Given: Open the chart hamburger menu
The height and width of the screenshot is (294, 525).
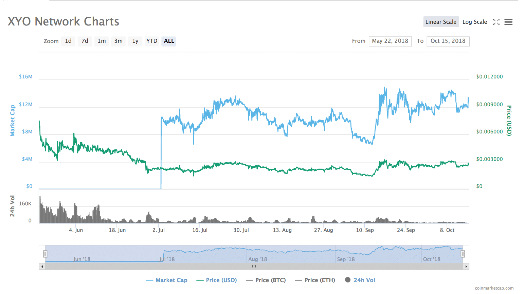Looking at the screenshot, I should tap(508, 22).
